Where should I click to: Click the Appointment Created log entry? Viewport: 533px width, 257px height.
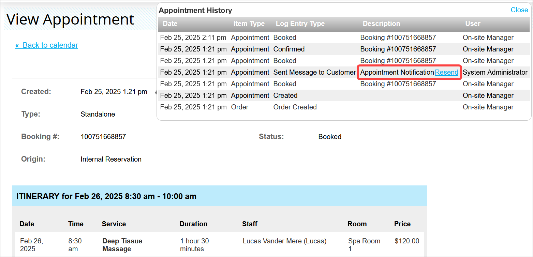click(x=285, y=95)
